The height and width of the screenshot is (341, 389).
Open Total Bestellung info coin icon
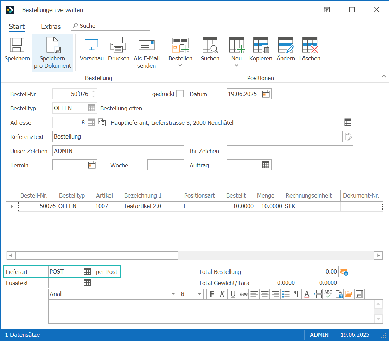344,272
